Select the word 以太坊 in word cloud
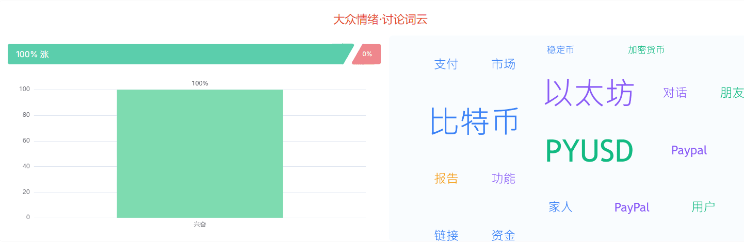The height and width of the screenshot is (246, 744). tap(589, 93)
